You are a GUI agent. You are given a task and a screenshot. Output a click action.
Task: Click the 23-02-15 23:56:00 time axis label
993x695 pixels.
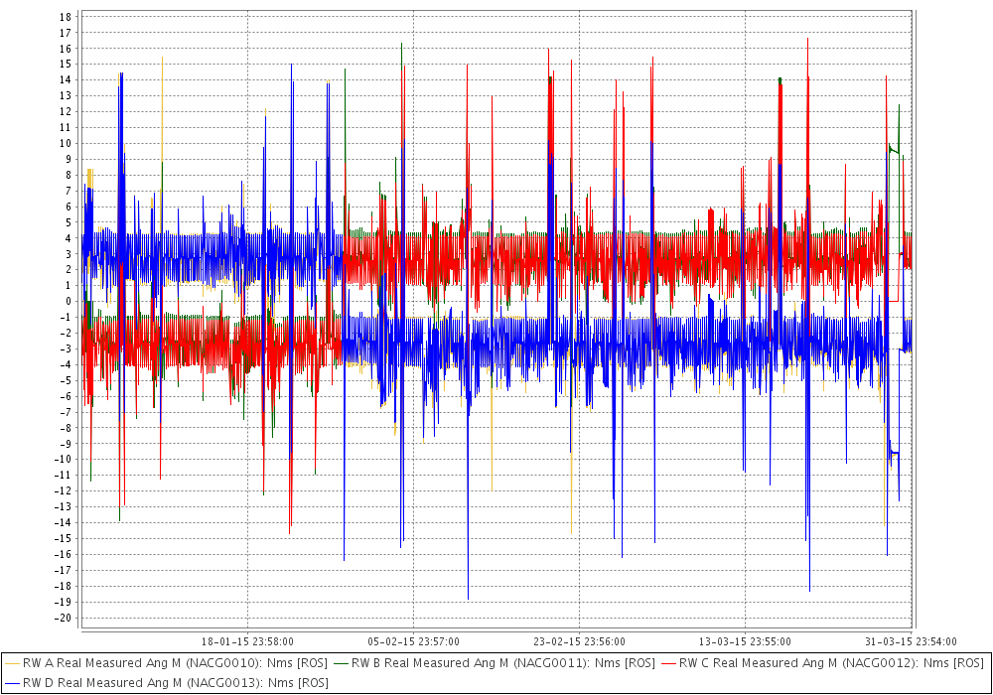coord(580,641)
